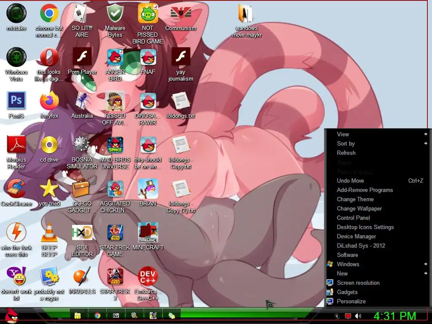Select the blue Photoshop Ps desktop icon
Screen dimensions: 432x324
[x=16, y=105]
